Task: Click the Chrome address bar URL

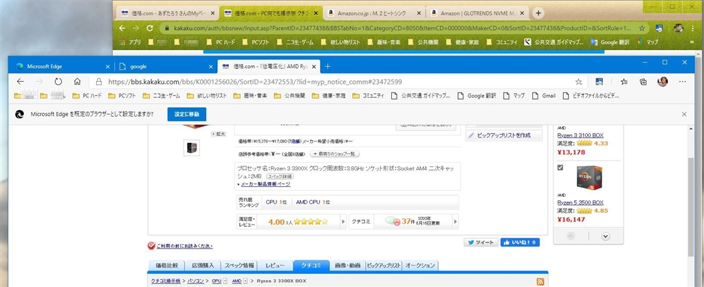Action: click(x=401, y=27)
